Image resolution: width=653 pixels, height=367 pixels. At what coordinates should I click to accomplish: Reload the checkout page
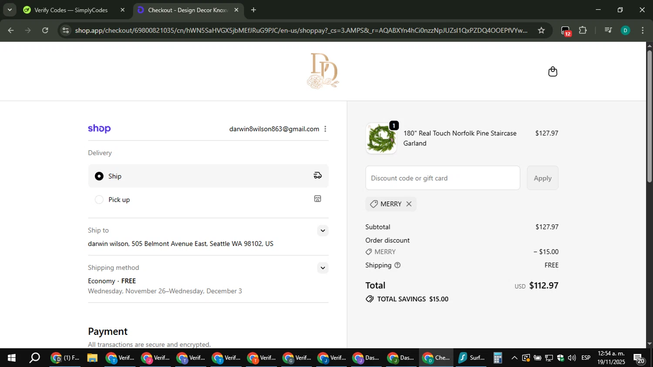(45, 30)
